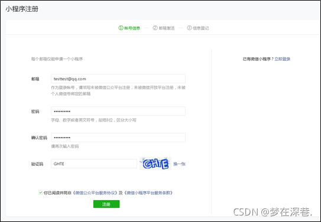Viewport: 321px width, 222px height.
Task: Click the 邮箱 email input field
Action: coord(118,79)
